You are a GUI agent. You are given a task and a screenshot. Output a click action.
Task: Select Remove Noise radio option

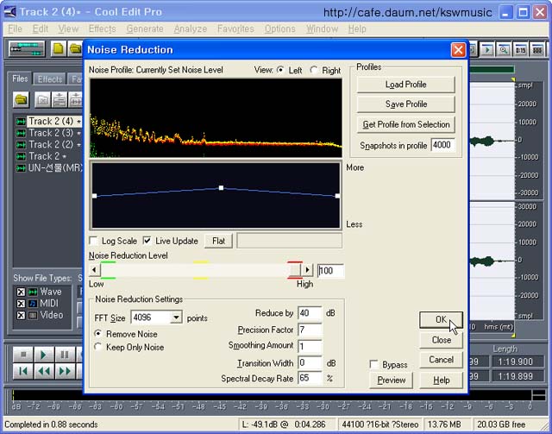tap(98, 333)
